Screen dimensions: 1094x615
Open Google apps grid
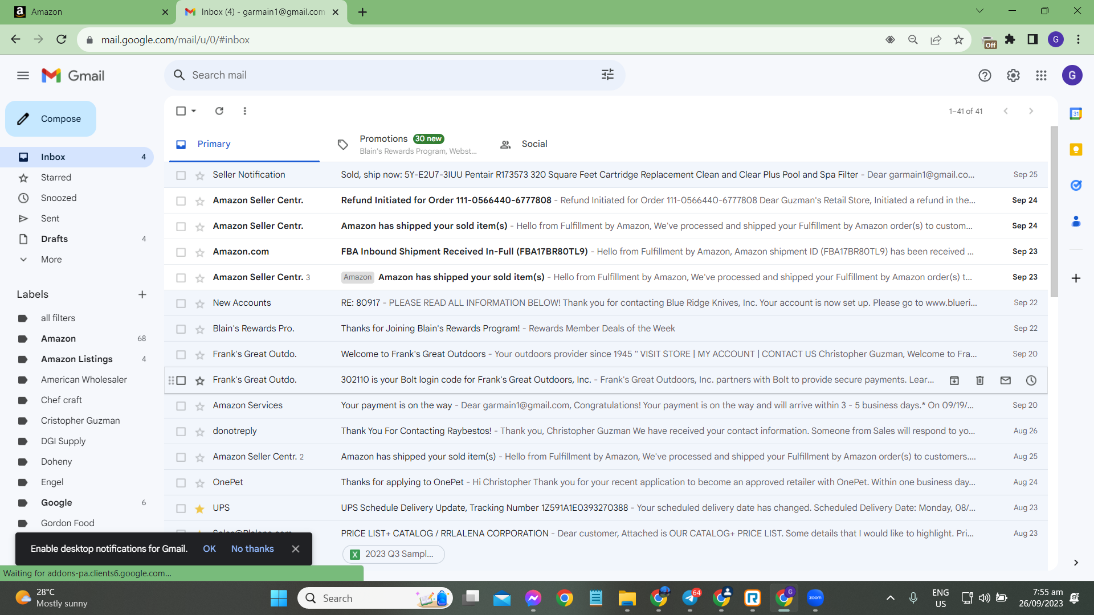[1041, 75]
